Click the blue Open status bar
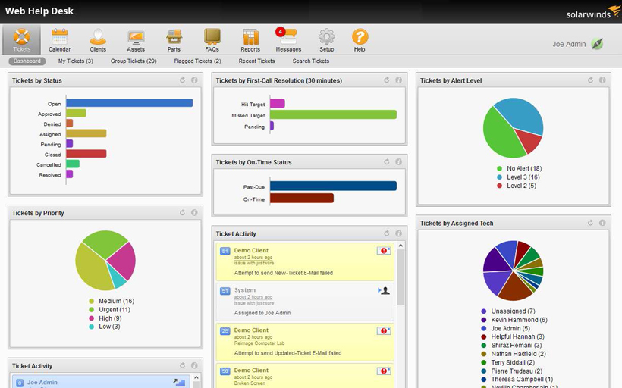Screen dimensions: 622x388 tap(129, 103)
